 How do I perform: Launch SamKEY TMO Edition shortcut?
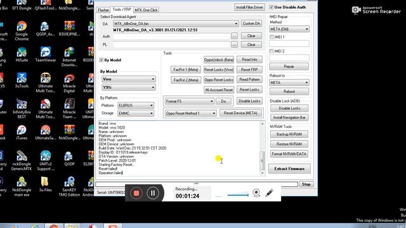click(x=69, y=187)
